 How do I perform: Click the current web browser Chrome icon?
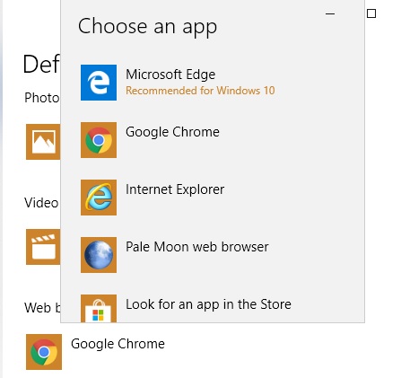[44, 352]
